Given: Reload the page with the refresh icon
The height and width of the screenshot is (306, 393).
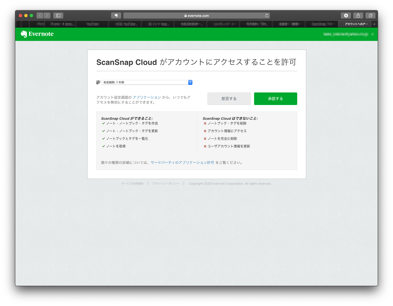Looking at the screenshot, I should (267, 16).
